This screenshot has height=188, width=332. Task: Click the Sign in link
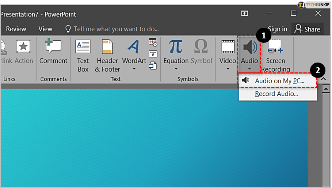click(x=278, y=29)
